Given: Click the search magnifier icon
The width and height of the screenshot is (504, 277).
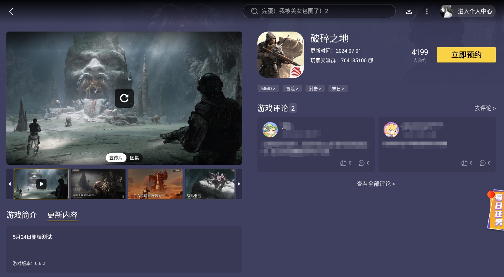Looking at the screenshot, I should 254,11.
